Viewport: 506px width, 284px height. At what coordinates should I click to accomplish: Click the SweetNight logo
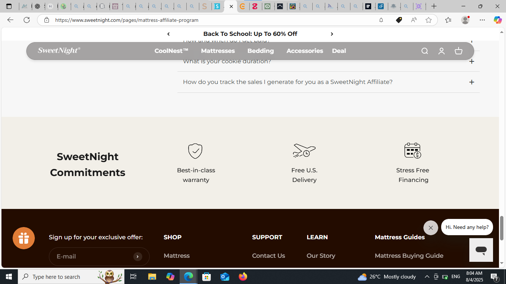(59, 51)
